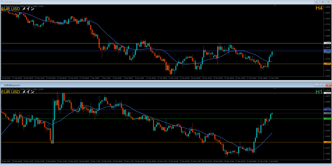The width and height of the screenshot is (332, 165).
Task: Click the blue 1.15863 price label on H4 chart
Action: pyautogui.click(x=327, y=50)
